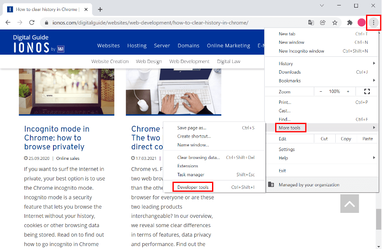Expand the Bookmarks submenu
The width and height of the screenshot is (382, 249).
pyautogui.click(x=321, y=81)
